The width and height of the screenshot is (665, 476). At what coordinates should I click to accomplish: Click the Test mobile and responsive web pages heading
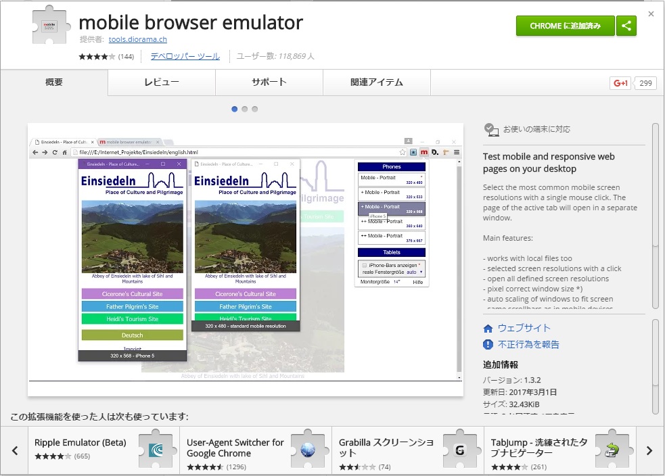pyautogui.click(x=549, y=163)
